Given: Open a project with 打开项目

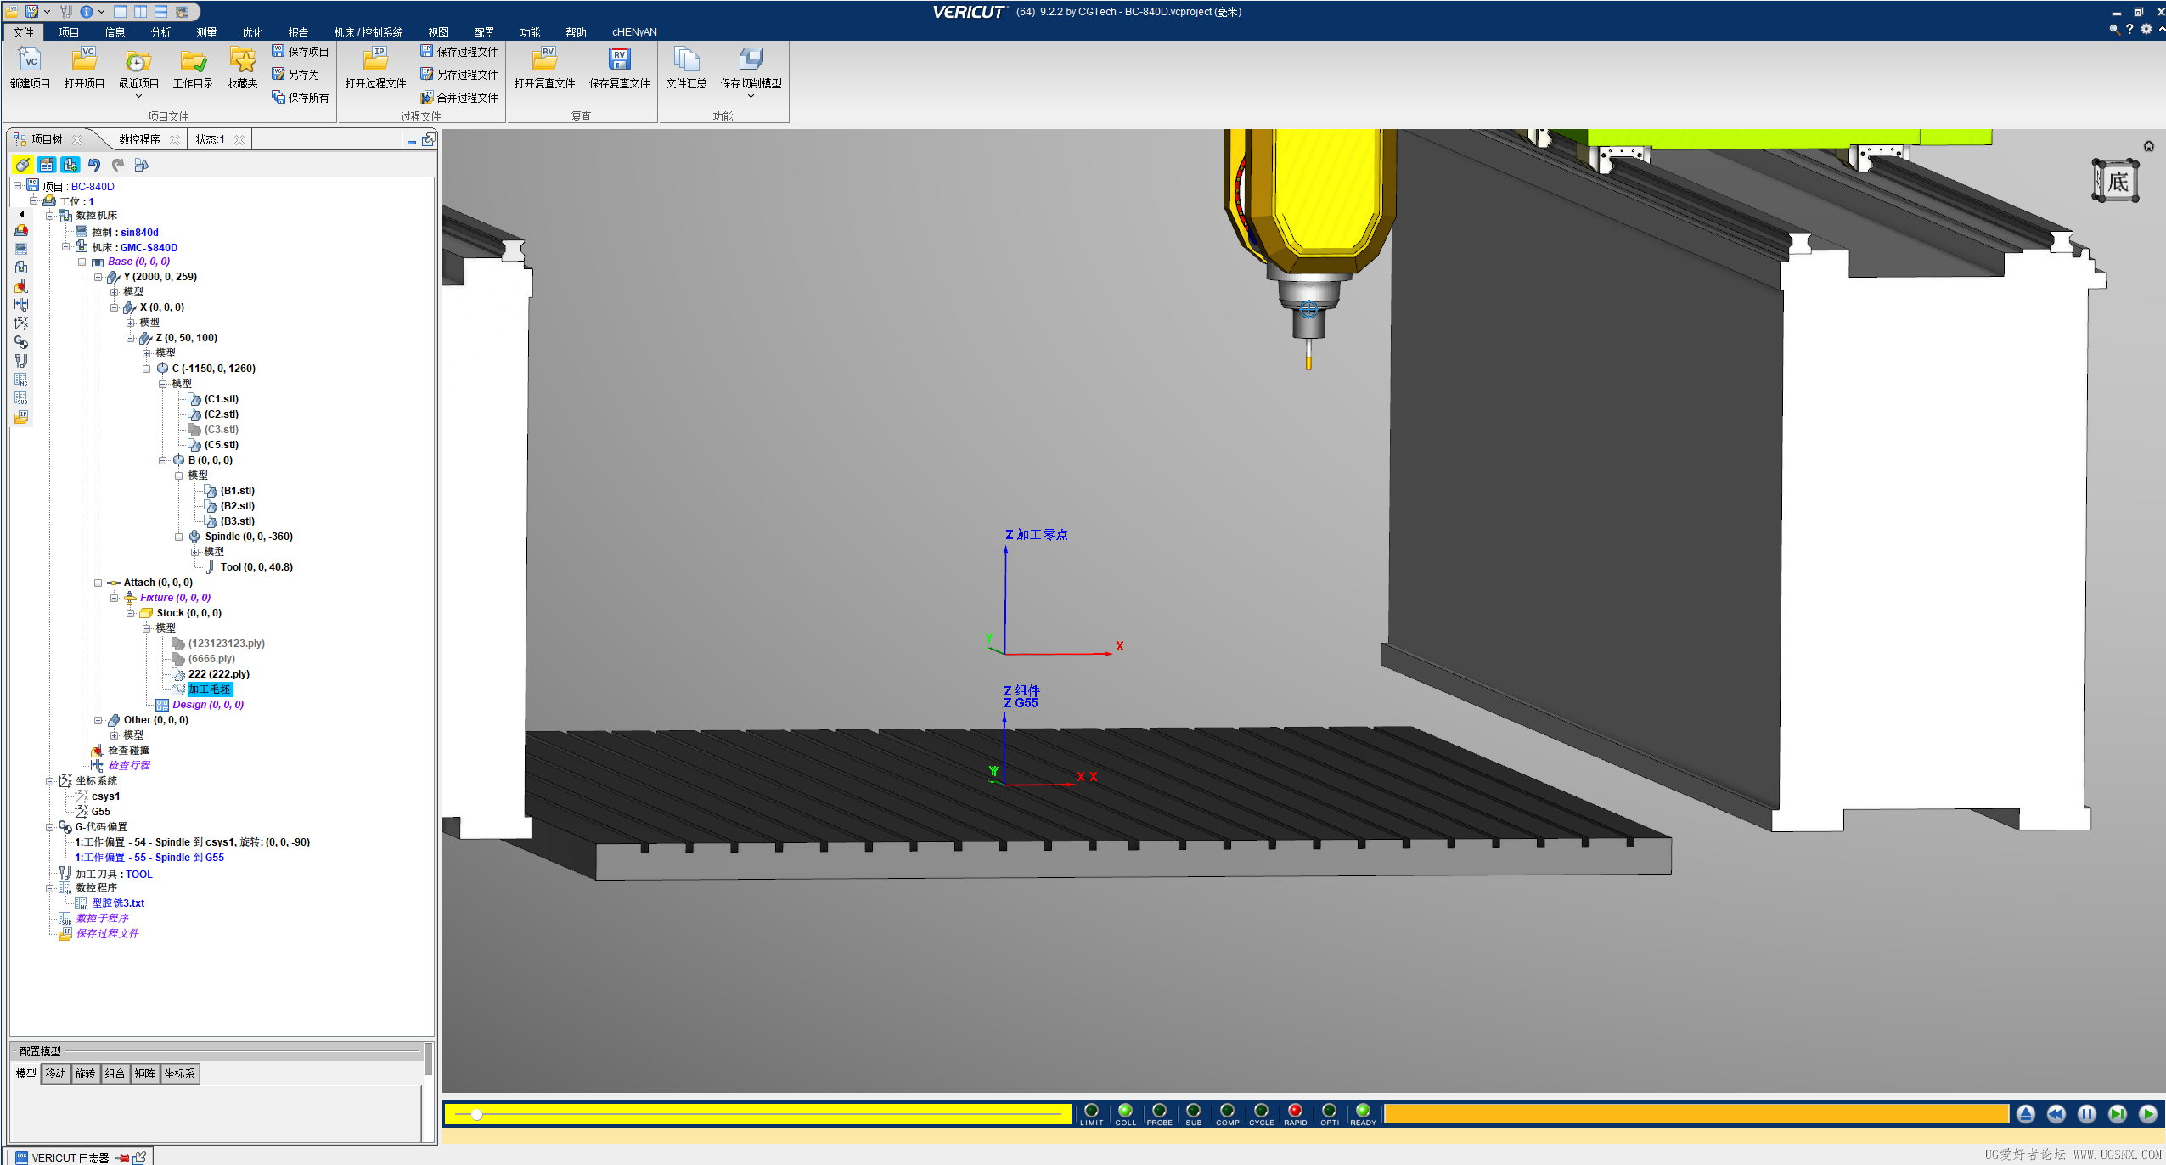Looking at the screenshot, I should coord(84,68).
